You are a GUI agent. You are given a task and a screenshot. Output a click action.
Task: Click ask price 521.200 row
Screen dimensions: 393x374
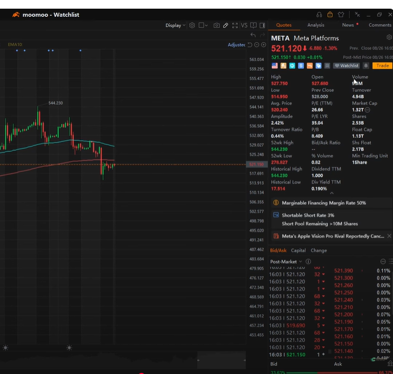(x=362, y=314)
